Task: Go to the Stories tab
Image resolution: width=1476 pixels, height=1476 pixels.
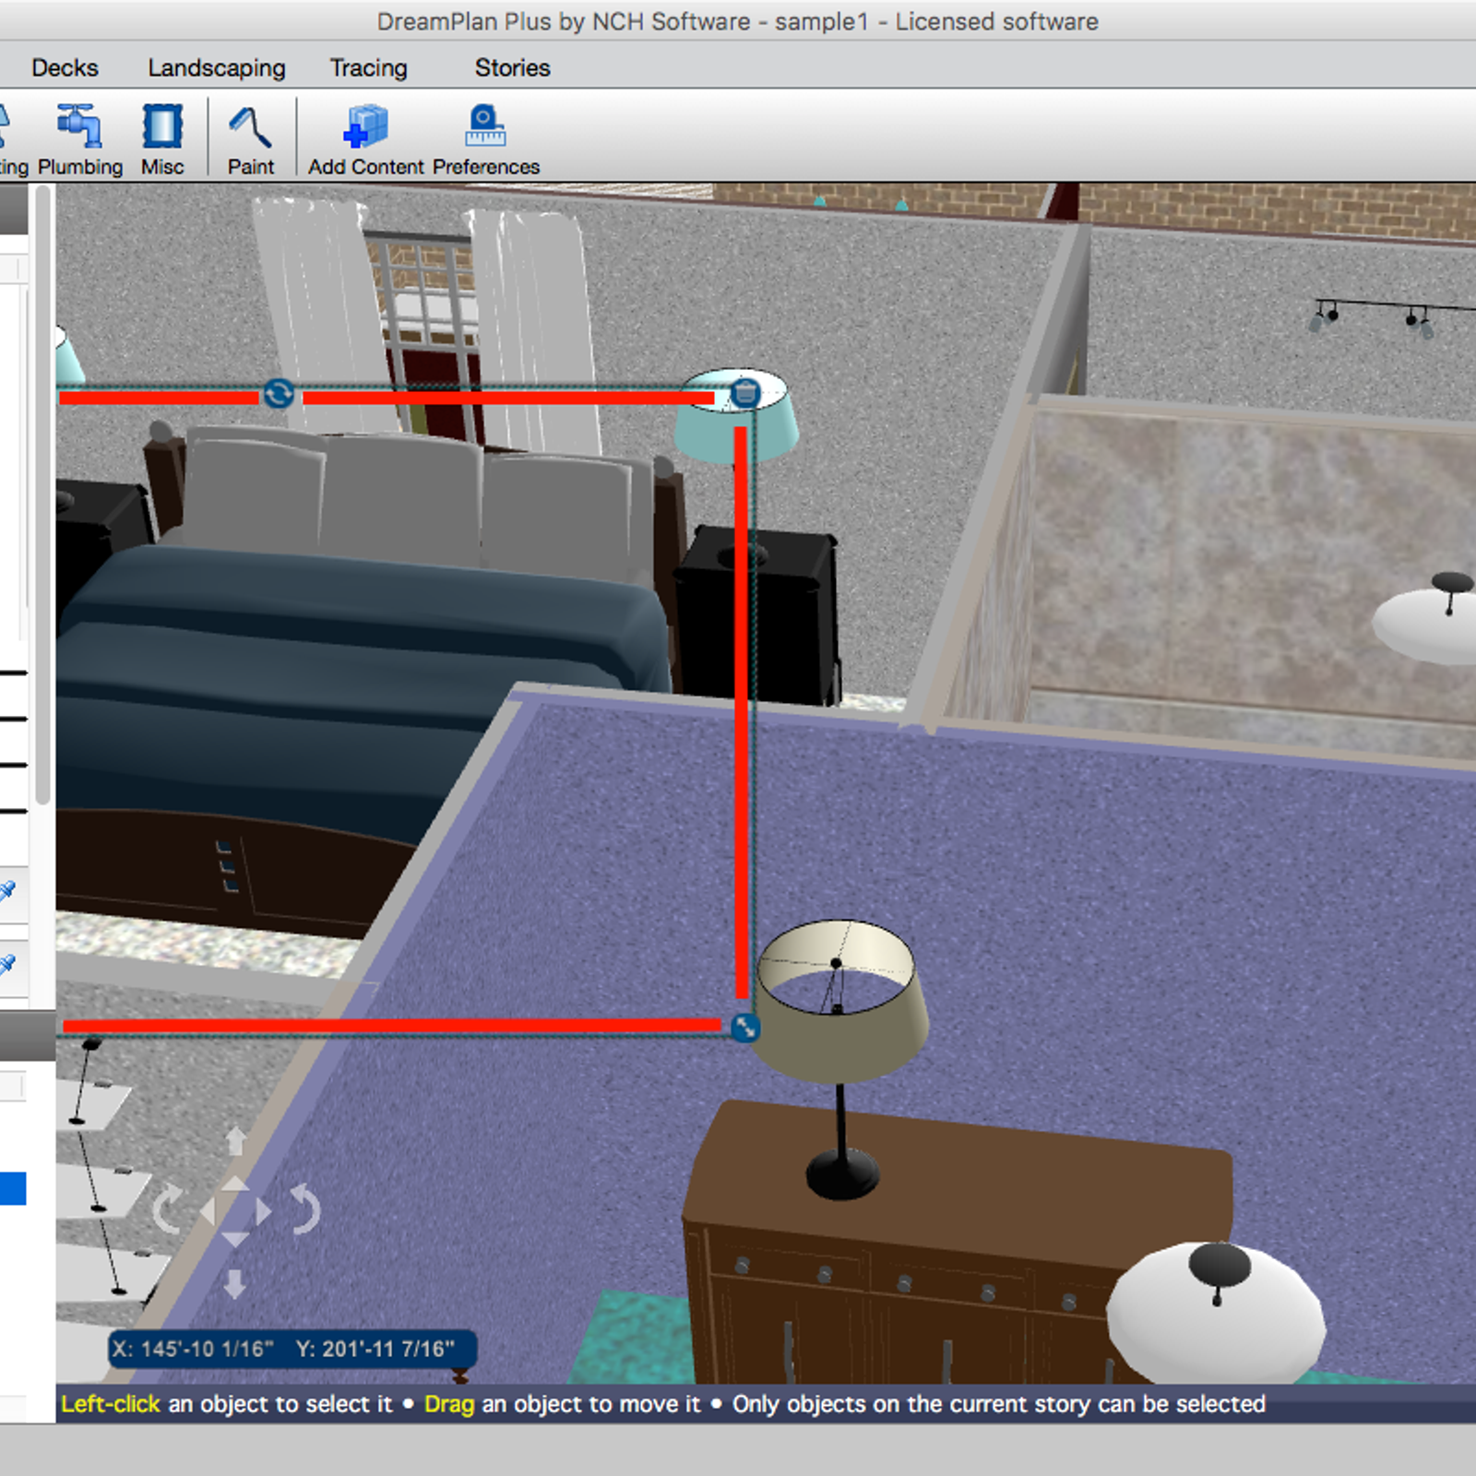Action: click(512, 67)
